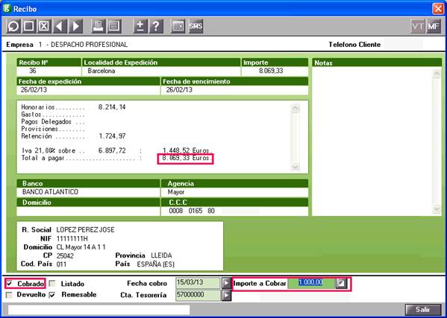
Task: Click the Importe value 8.069,33
Action: [271, 71]
